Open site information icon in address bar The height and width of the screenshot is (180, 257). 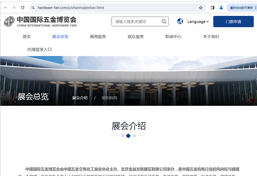(33, 8)
